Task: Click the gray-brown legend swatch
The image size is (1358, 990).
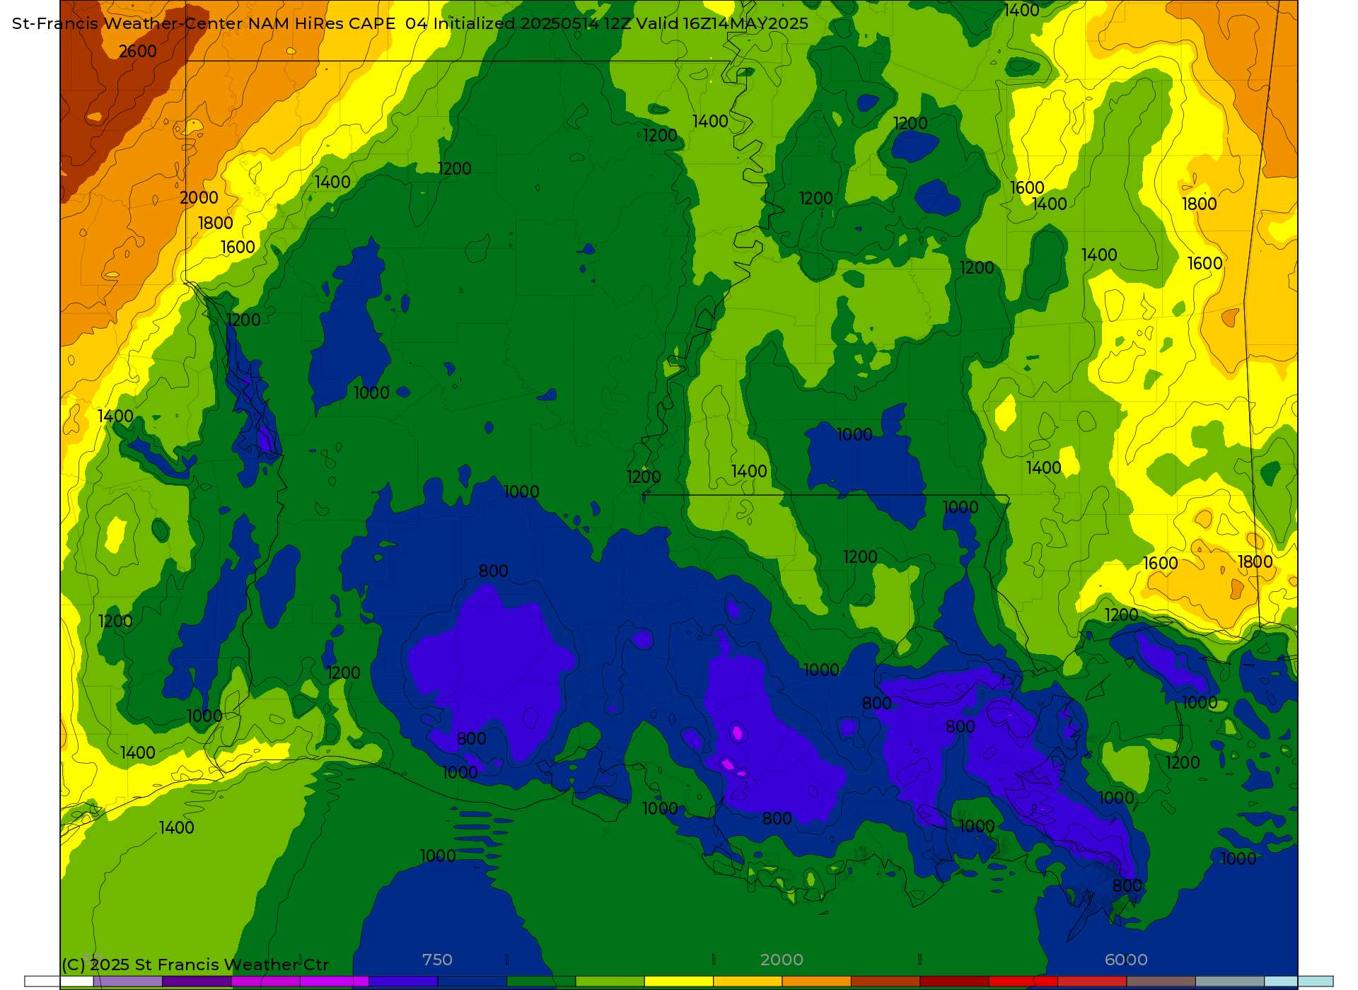Action: (x=1161, y=982)
